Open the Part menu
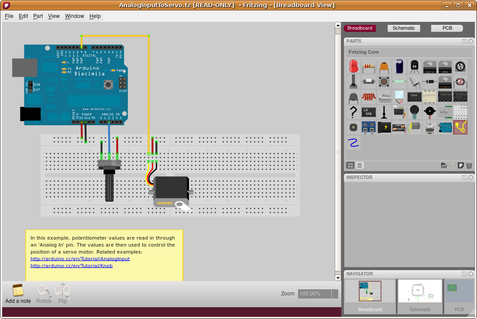Screen dimensions: 477x319 (x=38, y=16)
